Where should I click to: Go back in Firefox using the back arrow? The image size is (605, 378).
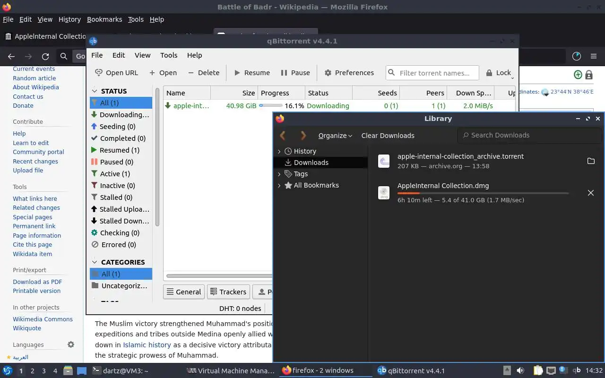click(11, 56)
